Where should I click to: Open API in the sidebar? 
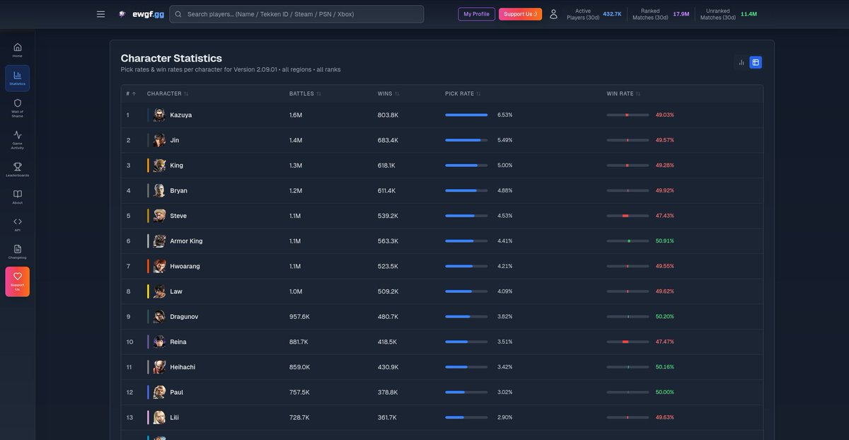pyautogui.click(x=18, y=225)
